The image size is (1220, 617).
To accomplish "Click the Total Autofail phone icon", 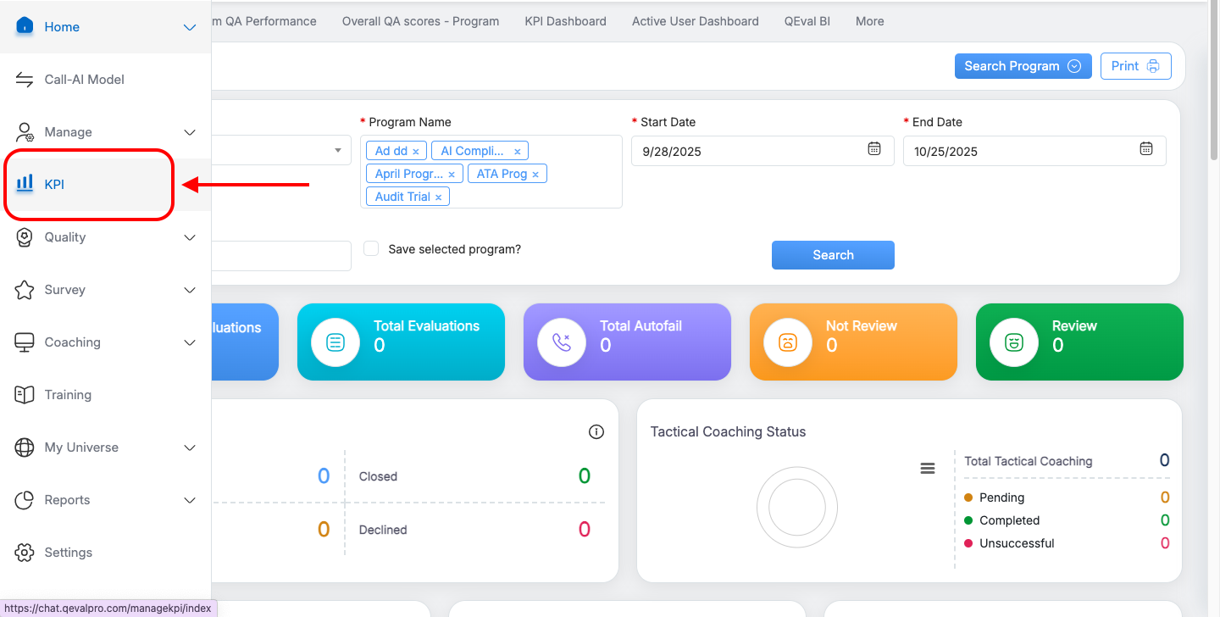I will [562, 342].
